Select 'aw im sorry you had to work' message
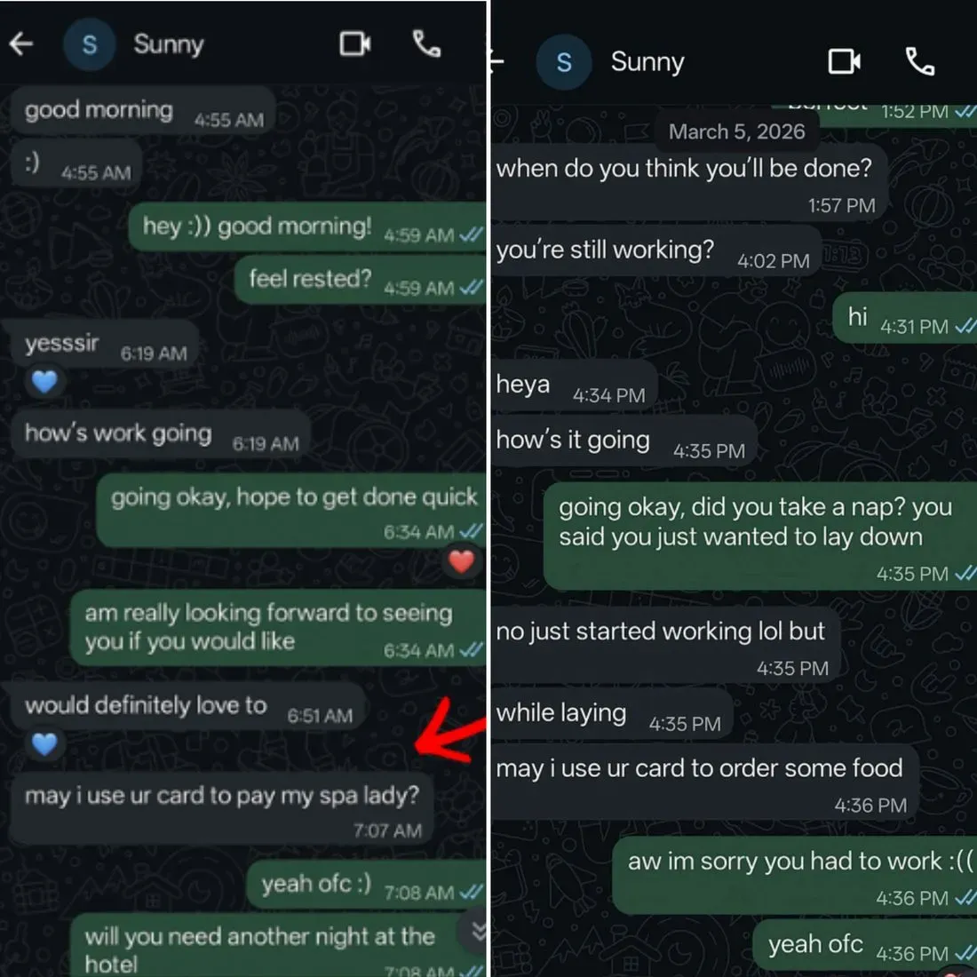977x977 pixels. (794, 876)
